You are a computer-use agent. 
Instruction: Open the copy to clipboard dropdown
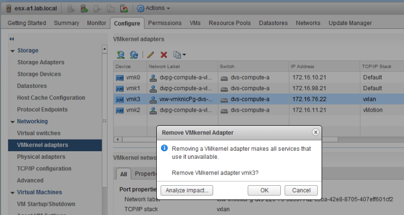tap(179, 55)
